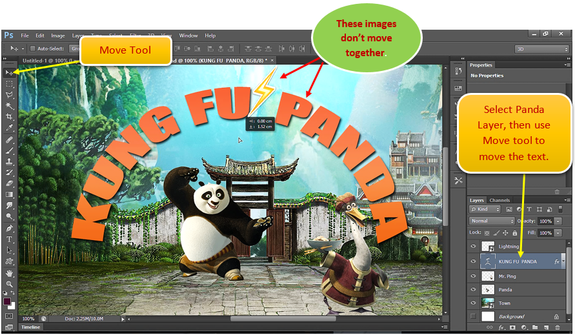Open the Kind filter dropdown
The width and height of the screenshot is (575, 335).
click(485, 209)
